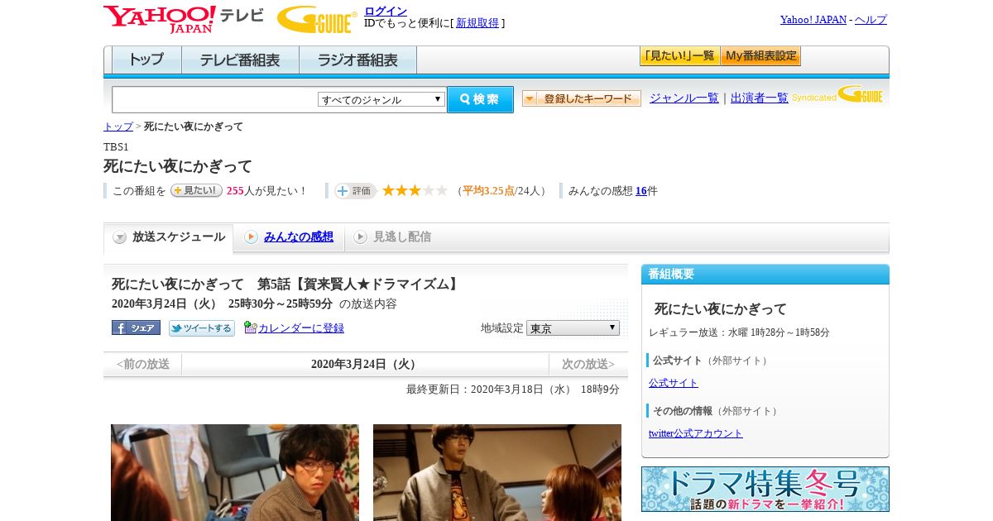Click the トップ breadcrumb link
Screen dimensions: 993x521
point(118,127)
